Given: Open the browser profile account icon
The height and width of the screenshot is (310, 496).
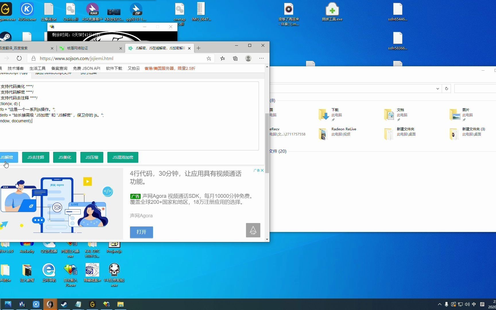Looking at the screenshot, I should tap(248, 58).
